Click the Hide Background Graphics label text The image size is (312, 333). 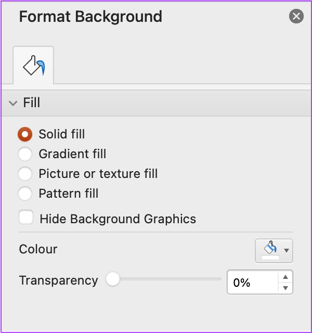[x=118, y=219]
